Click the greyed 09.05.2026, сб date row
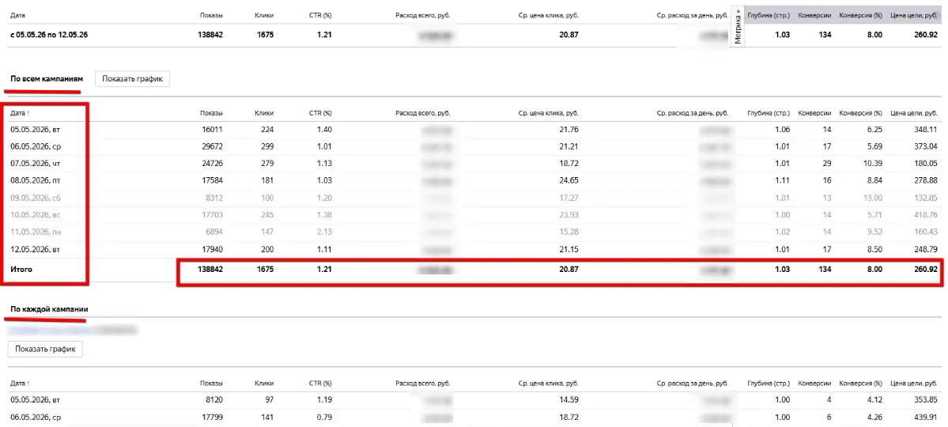The width and height of the screenshot is (948, 427). pyautogui.click(x=35, y=198)
